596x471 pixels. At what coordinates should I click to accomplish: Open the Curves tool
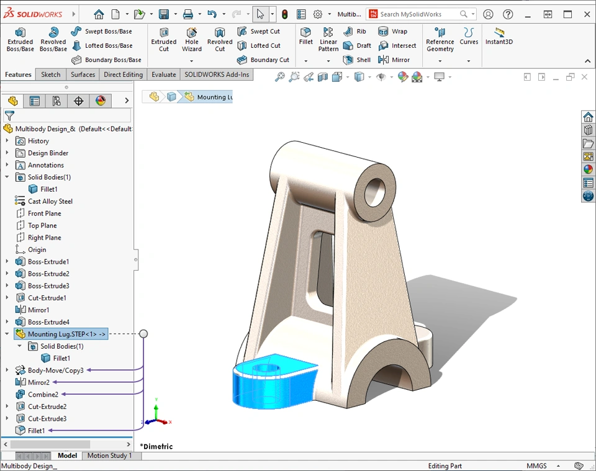[469, 36]
